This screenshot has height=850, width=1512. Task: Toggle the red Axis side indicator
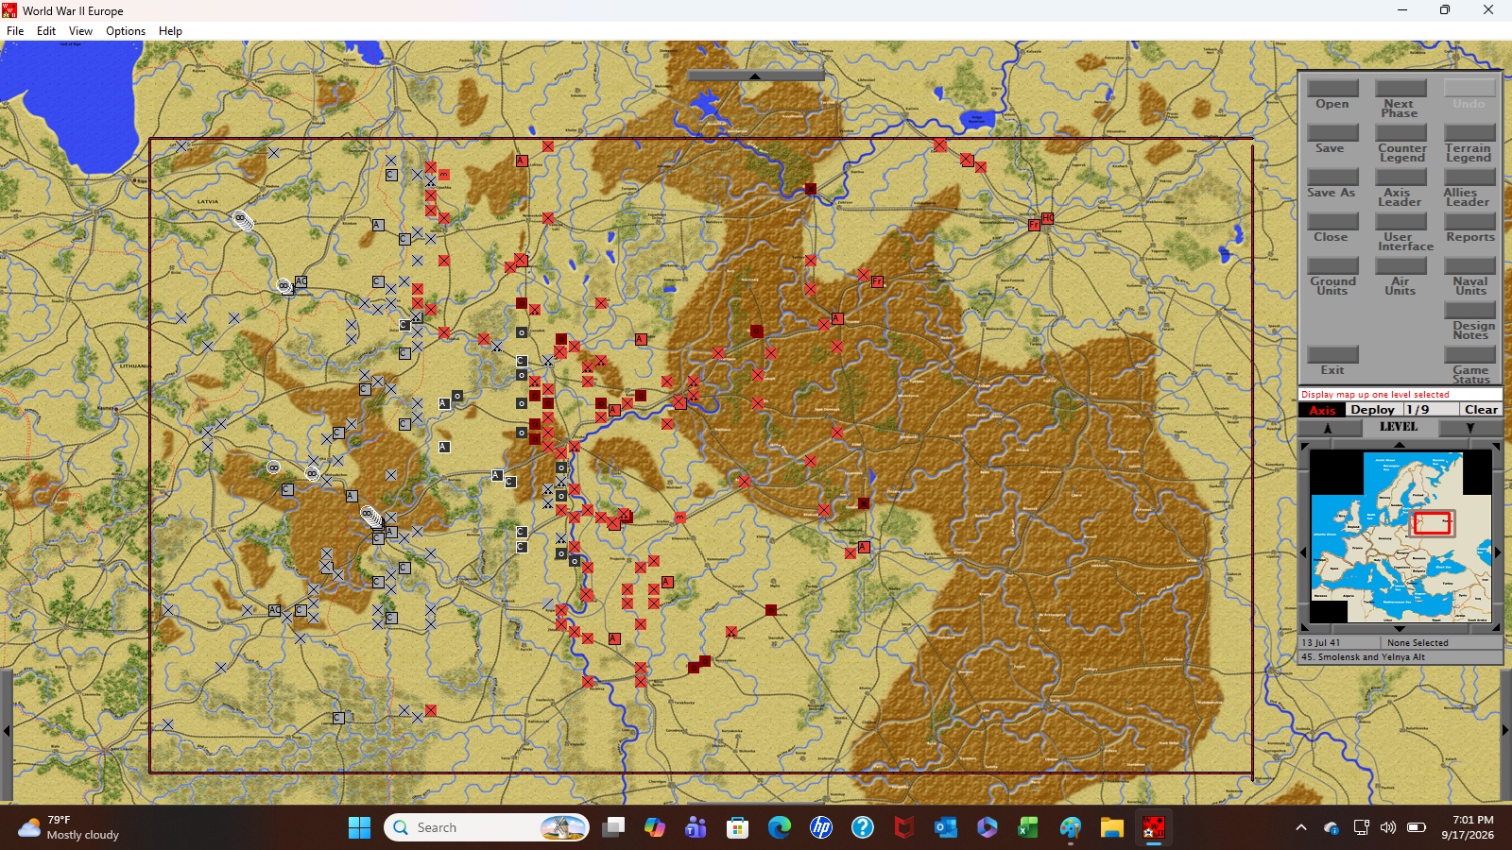(x=1322, y=410)
